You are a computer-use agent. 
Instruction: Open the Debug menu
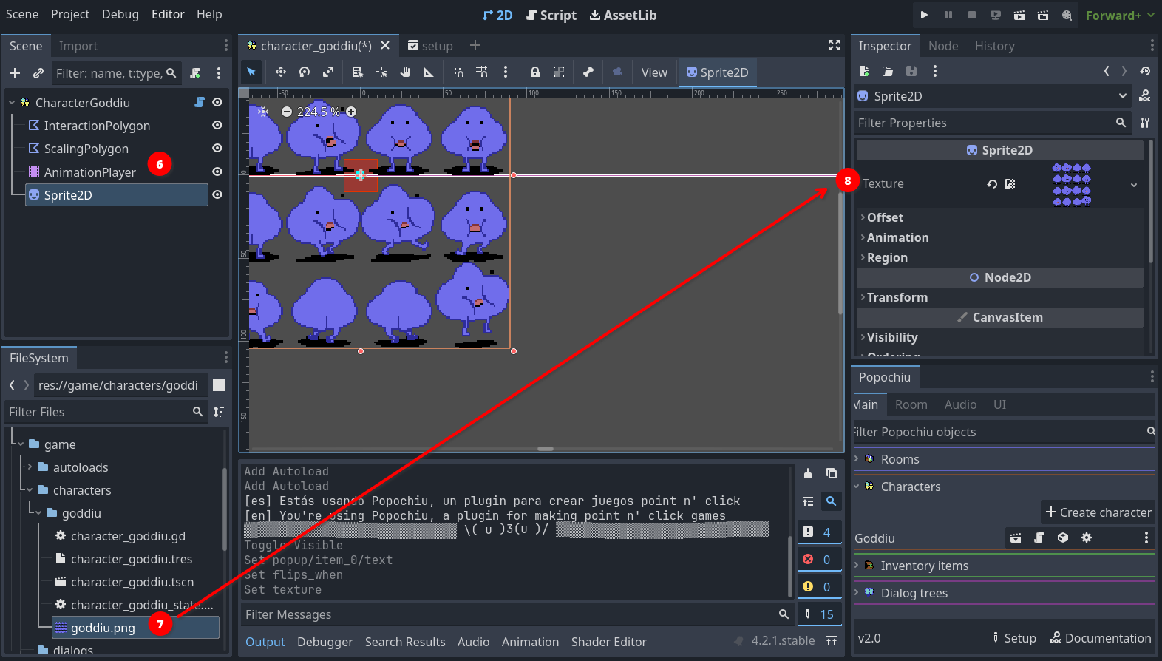pos(120,14)
